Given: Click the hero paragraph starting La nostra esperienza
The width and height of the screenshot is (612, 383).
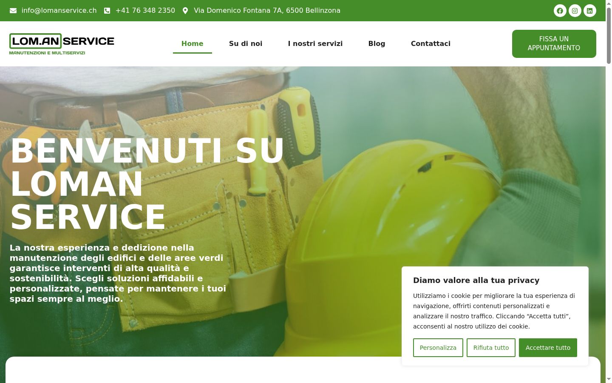Looking at the screenshot, I should coord(118,273).
